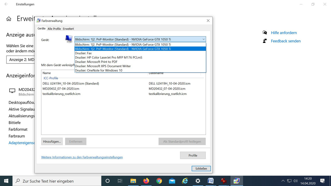Click the Settings home icon
Screen dimensions: 331x186
(9, 19)
